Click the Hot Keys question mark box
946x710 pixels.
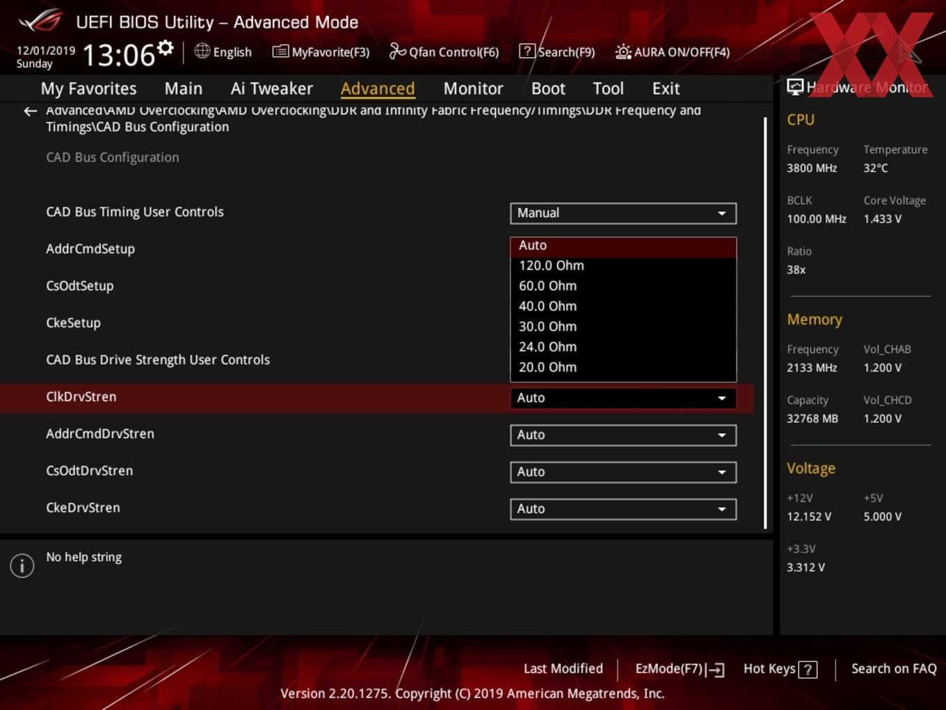(x=808, y=670)
